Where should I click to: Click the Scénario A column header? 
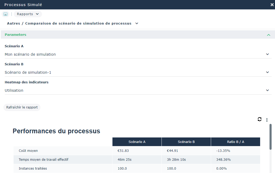137,142
